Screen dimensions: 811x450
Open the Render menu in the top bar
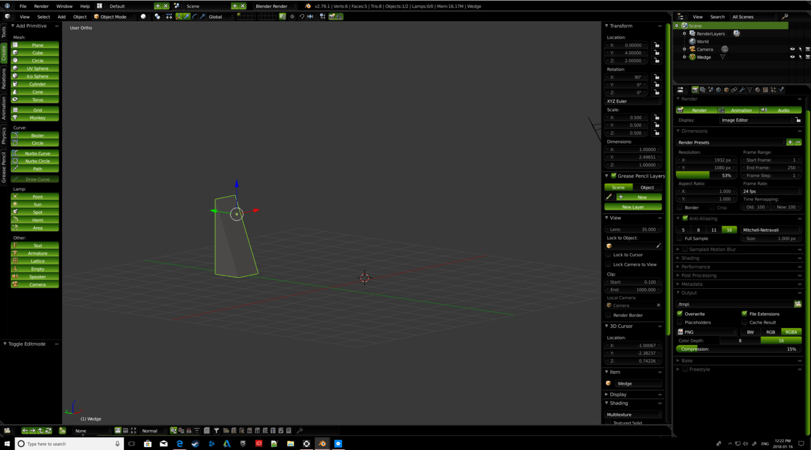coord(42,5)
